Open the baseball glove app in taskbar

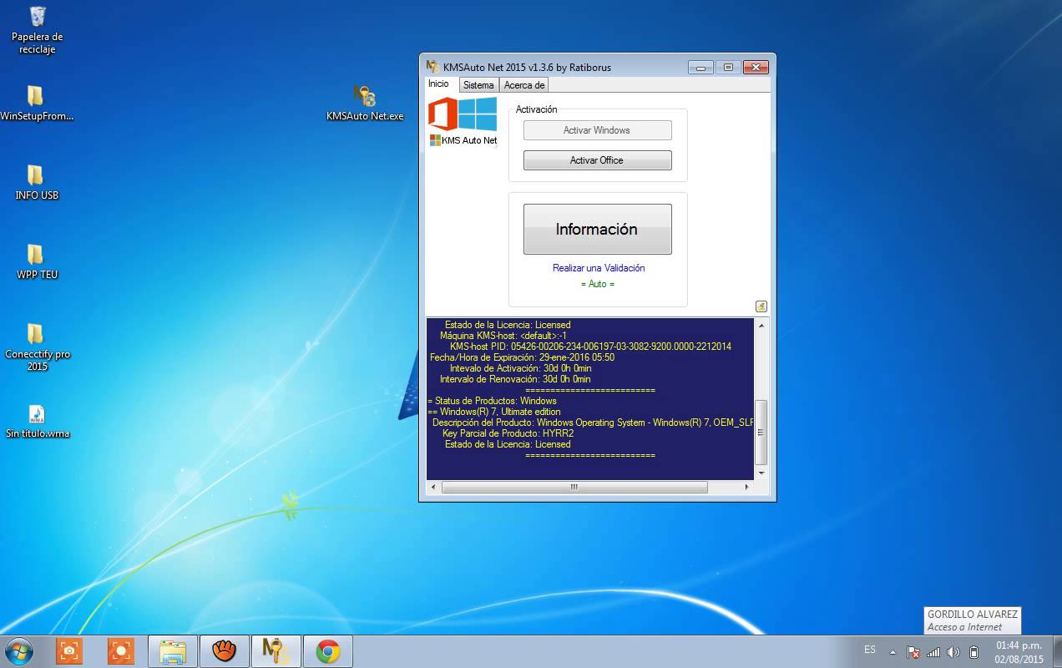click(225, 651)
